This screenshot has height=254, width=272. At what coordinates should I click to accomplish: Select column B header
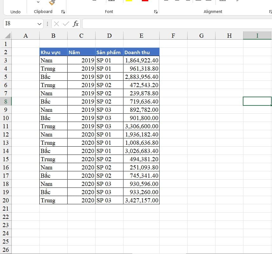(x=53, y=36)
